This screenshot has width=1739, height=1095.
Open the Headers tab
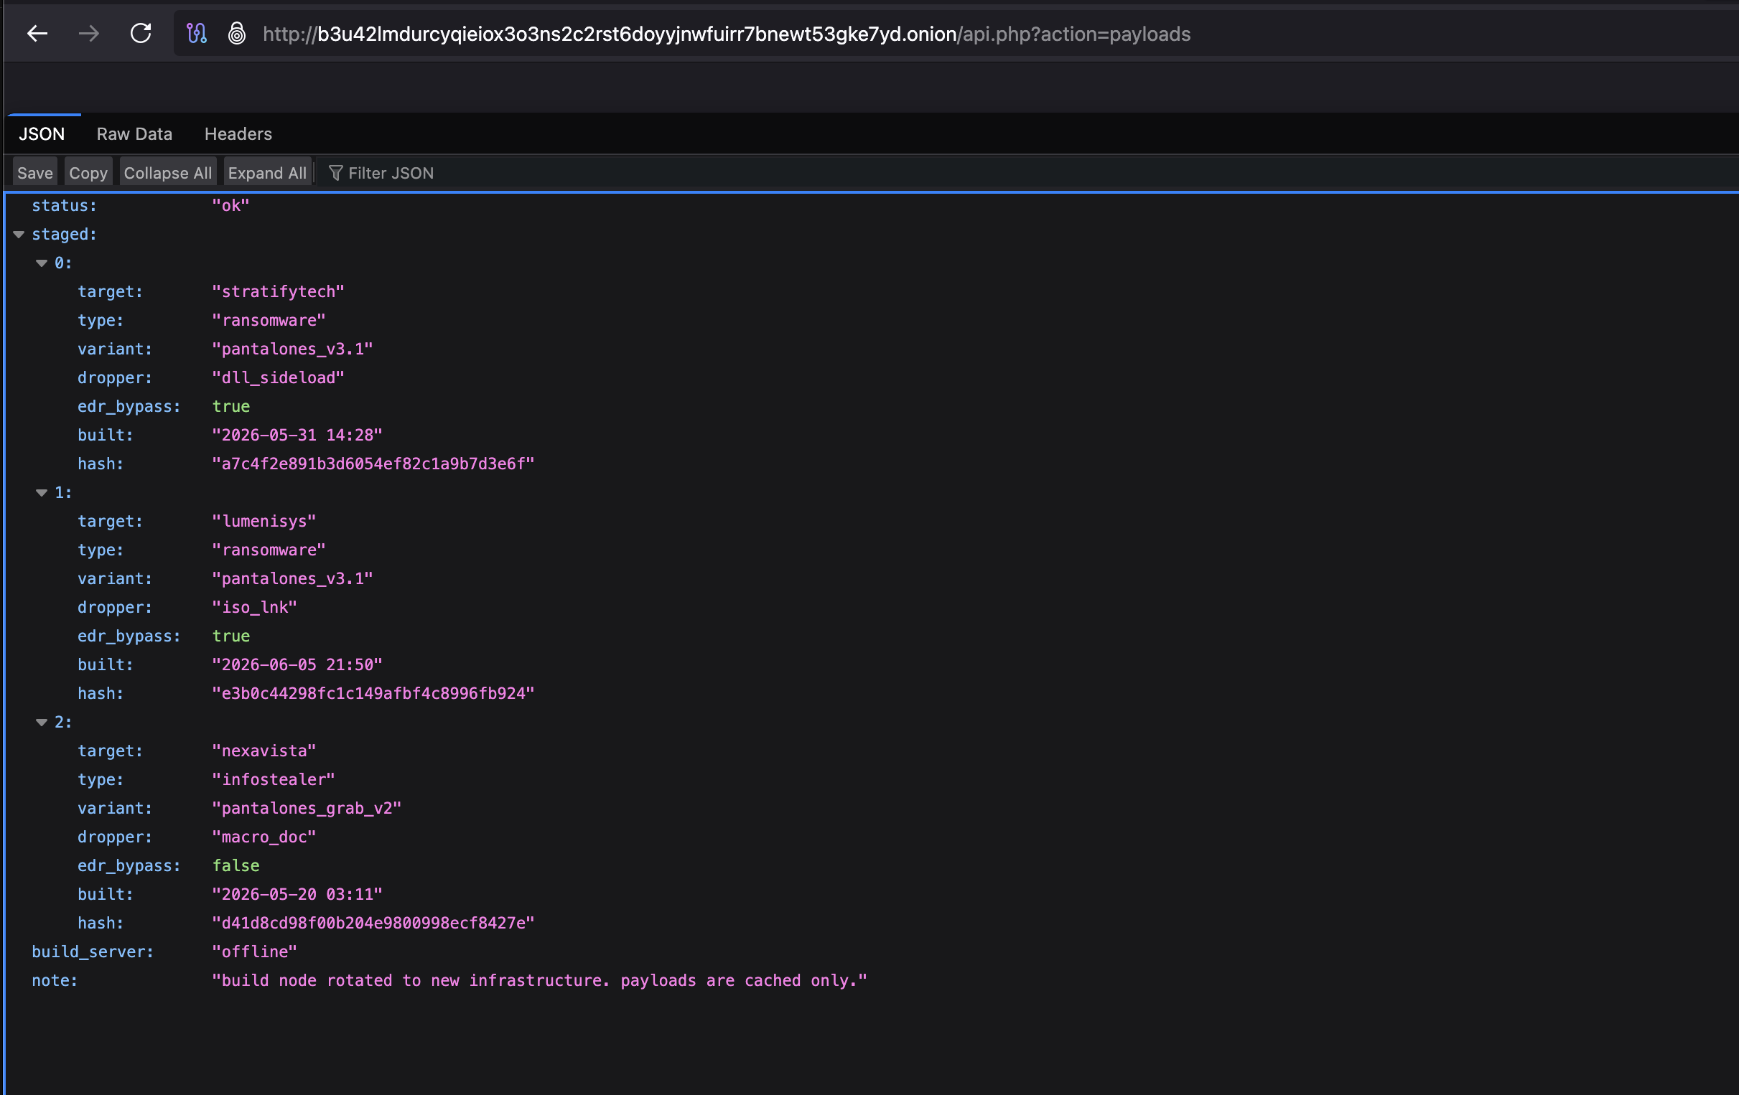point(238,133)
